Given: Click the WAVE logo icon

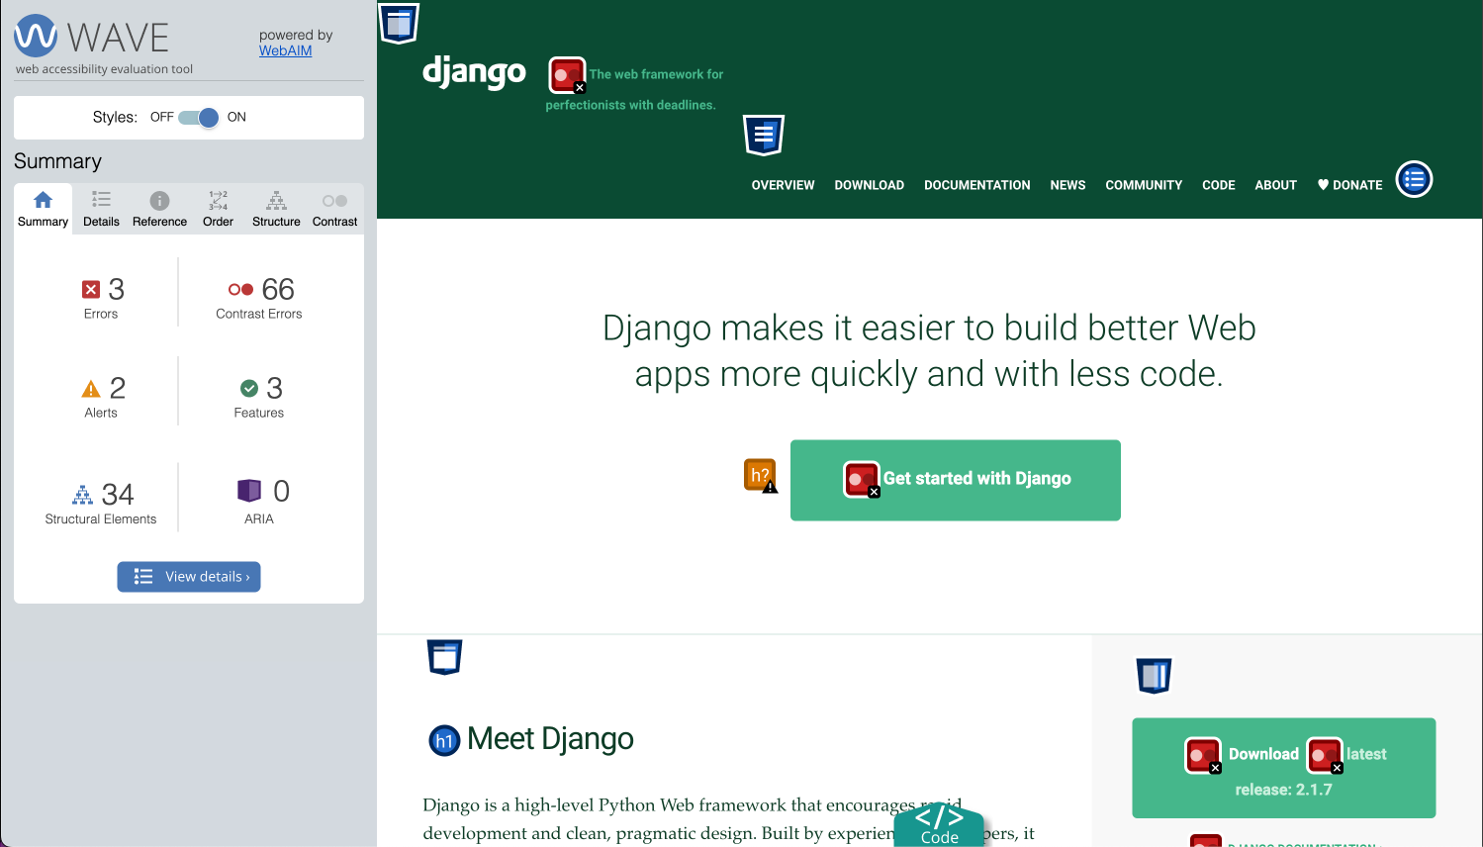Looking at the screenshot, I should [x=36, y=37].
